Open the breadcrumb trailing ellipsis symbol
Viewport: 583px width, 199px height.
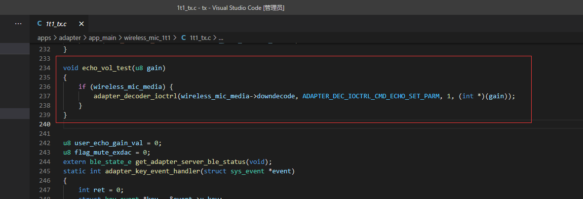click(221, 38)
